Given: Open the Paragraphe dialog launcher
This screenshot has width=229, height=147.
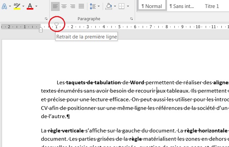Looking at the screenshot, I should [x=131, y=19].
